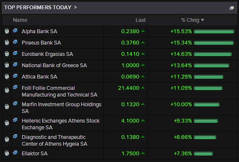Open Alpha Bank SA quote
The image size is (239, 162).
tap(39, 31)
